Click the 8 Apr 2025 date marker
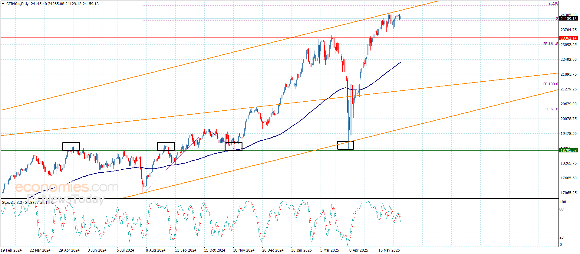 359,250
